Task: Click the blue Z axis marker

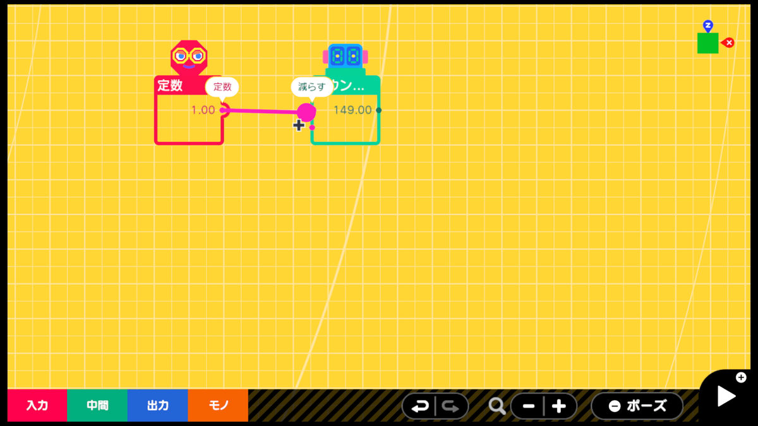Action: [708, 26]
